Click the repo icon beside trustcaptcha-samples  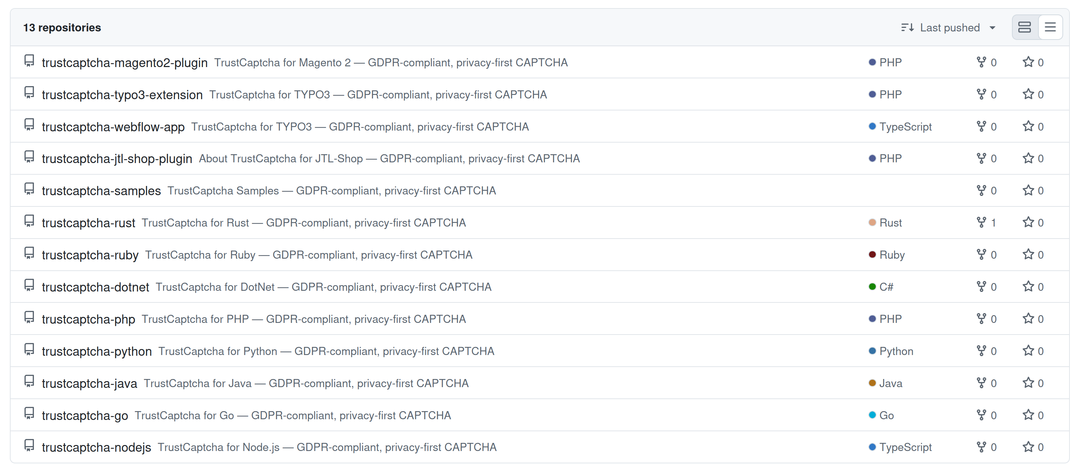[29, 189]
